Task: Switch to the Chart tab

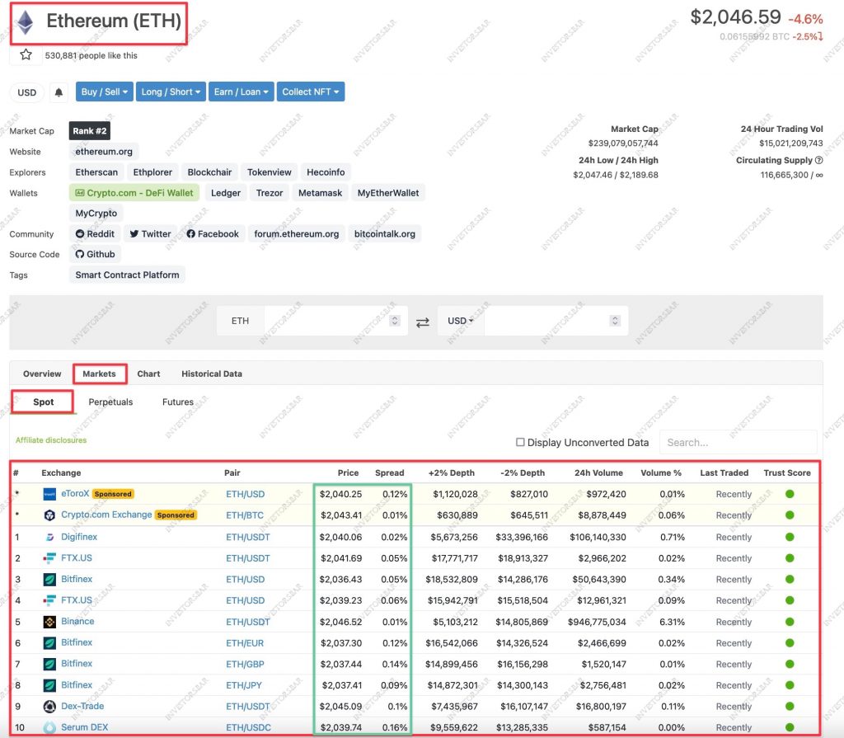Action: click(x=148, y=374)
